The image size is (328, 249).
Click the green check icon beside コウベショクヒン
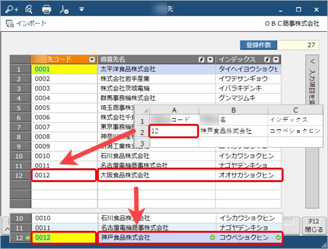(278, 238)
